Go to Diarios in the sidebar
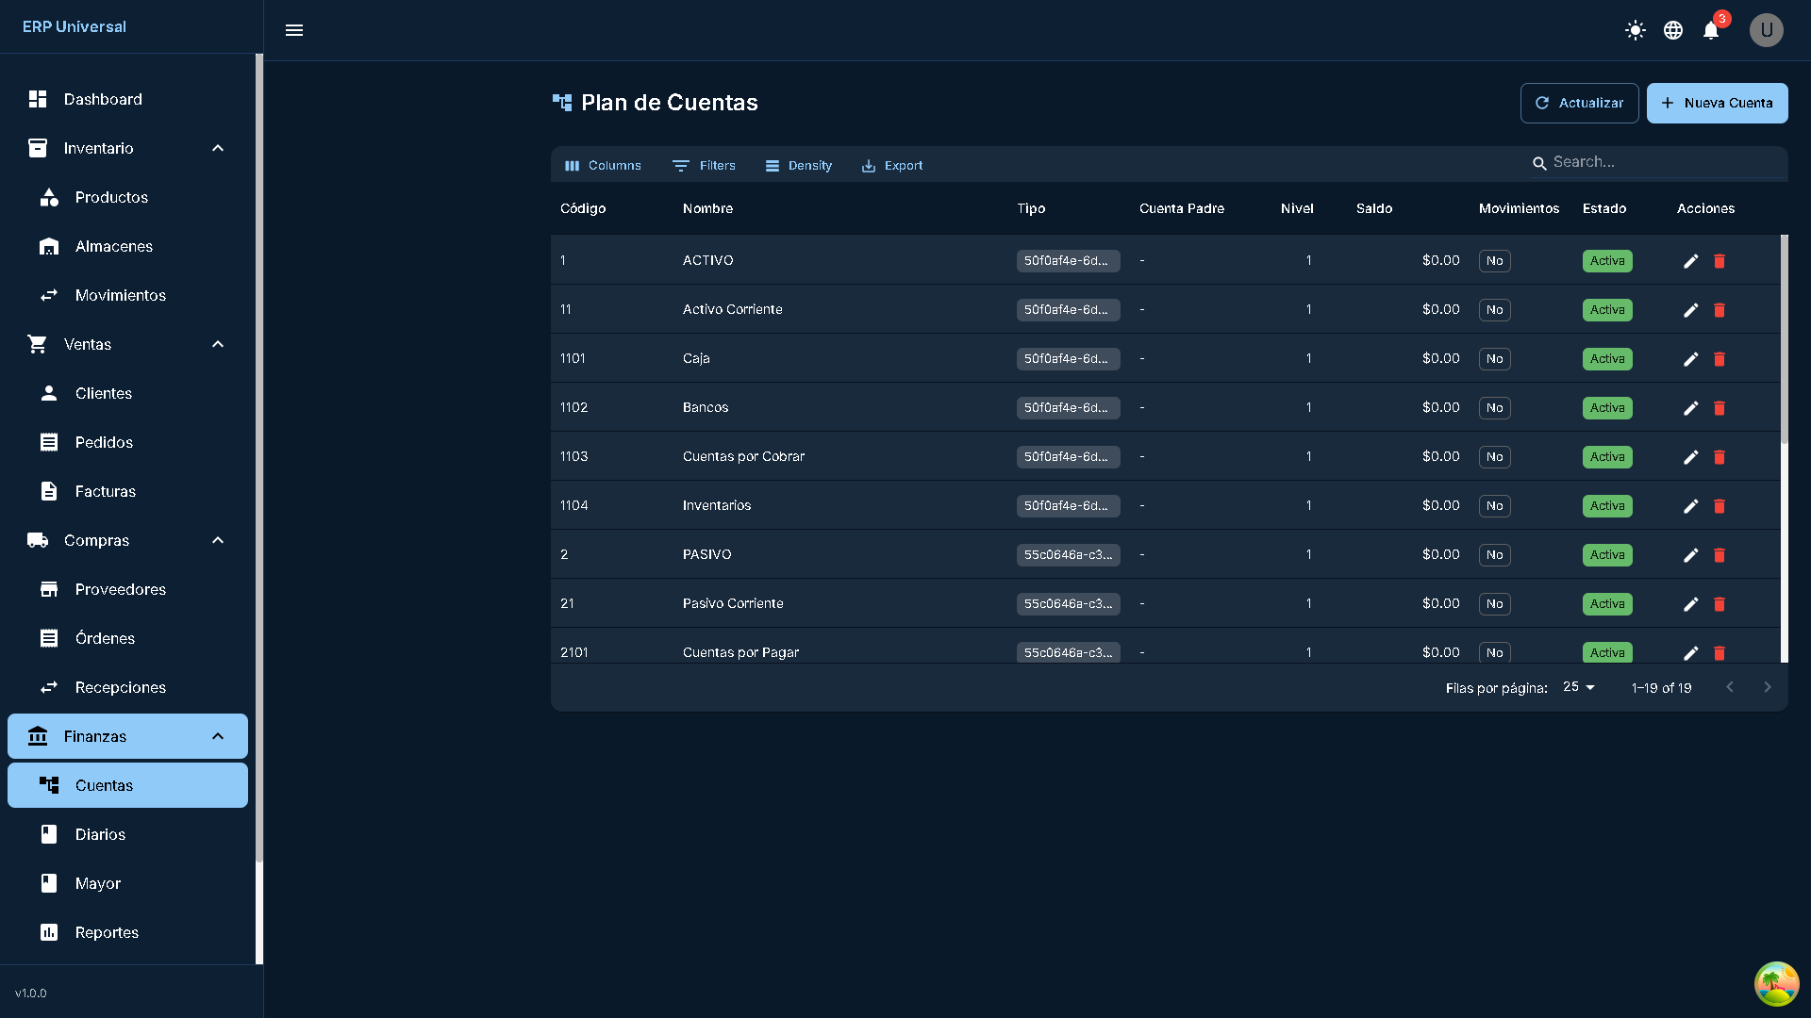The height and width of the screenshot is (1018, 1811). click(x=100, y=834)
